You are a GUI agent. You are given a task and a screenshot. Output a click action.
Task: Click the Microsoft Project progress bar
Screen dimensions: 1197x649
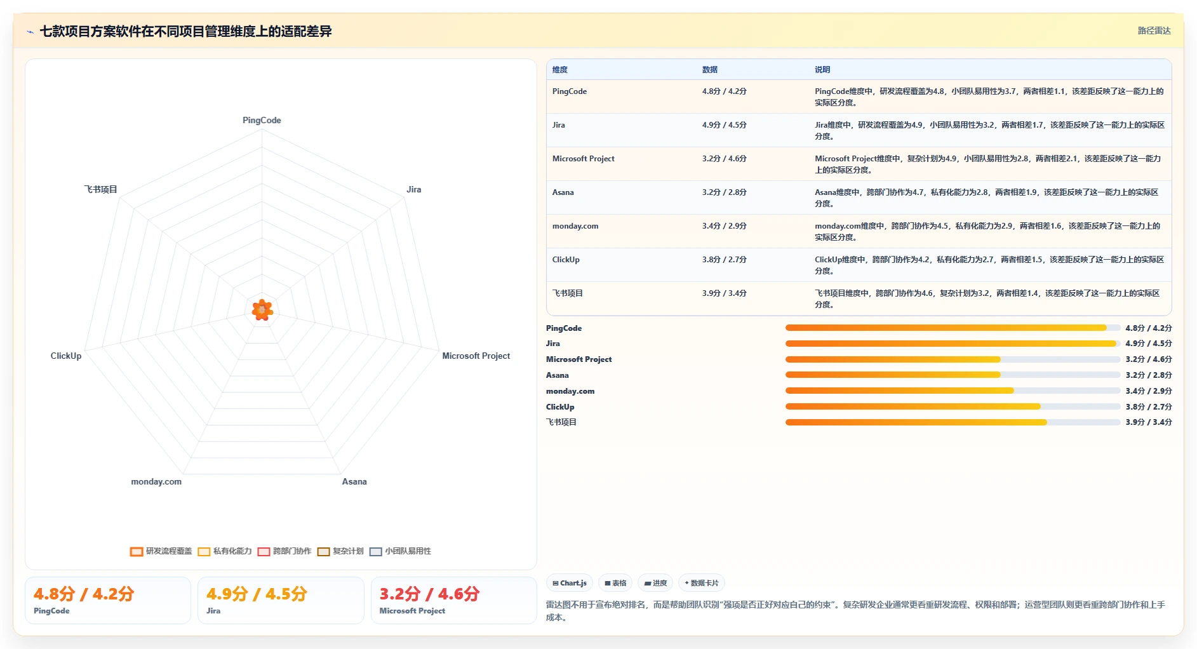coord(953,359)
